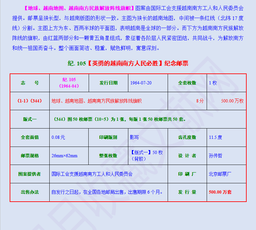
Task: Click the red (1-1) (344) cell
Action: pos(30,101)
